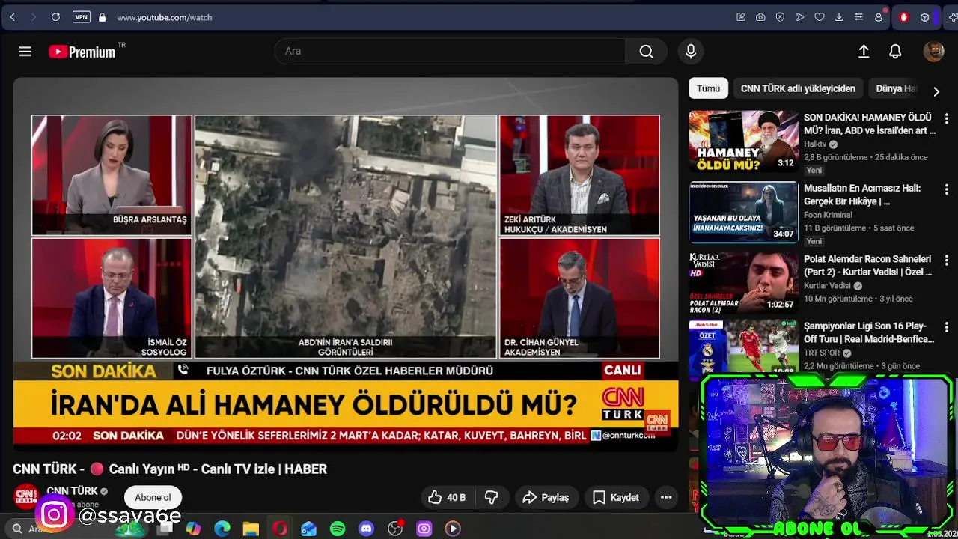Open Microsoft Edge from the taskbar

(x=222, y=529)
